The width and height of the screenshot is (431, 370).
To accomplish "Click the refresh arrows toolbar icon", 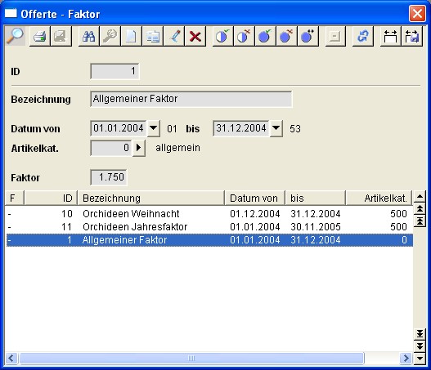I will 363,36.
